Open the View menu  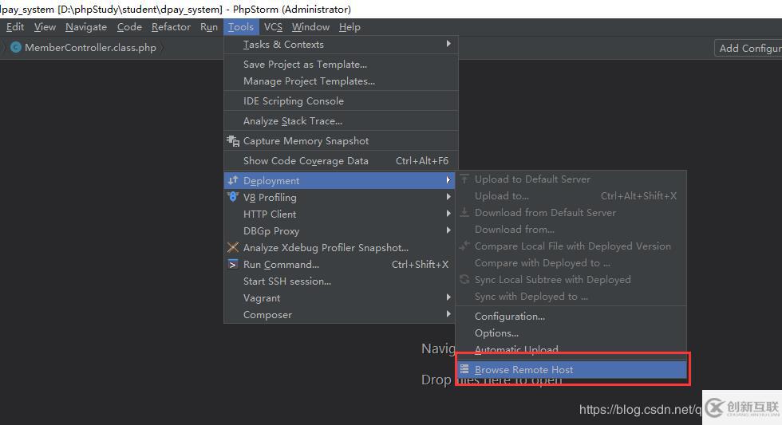tap(45, 27)
